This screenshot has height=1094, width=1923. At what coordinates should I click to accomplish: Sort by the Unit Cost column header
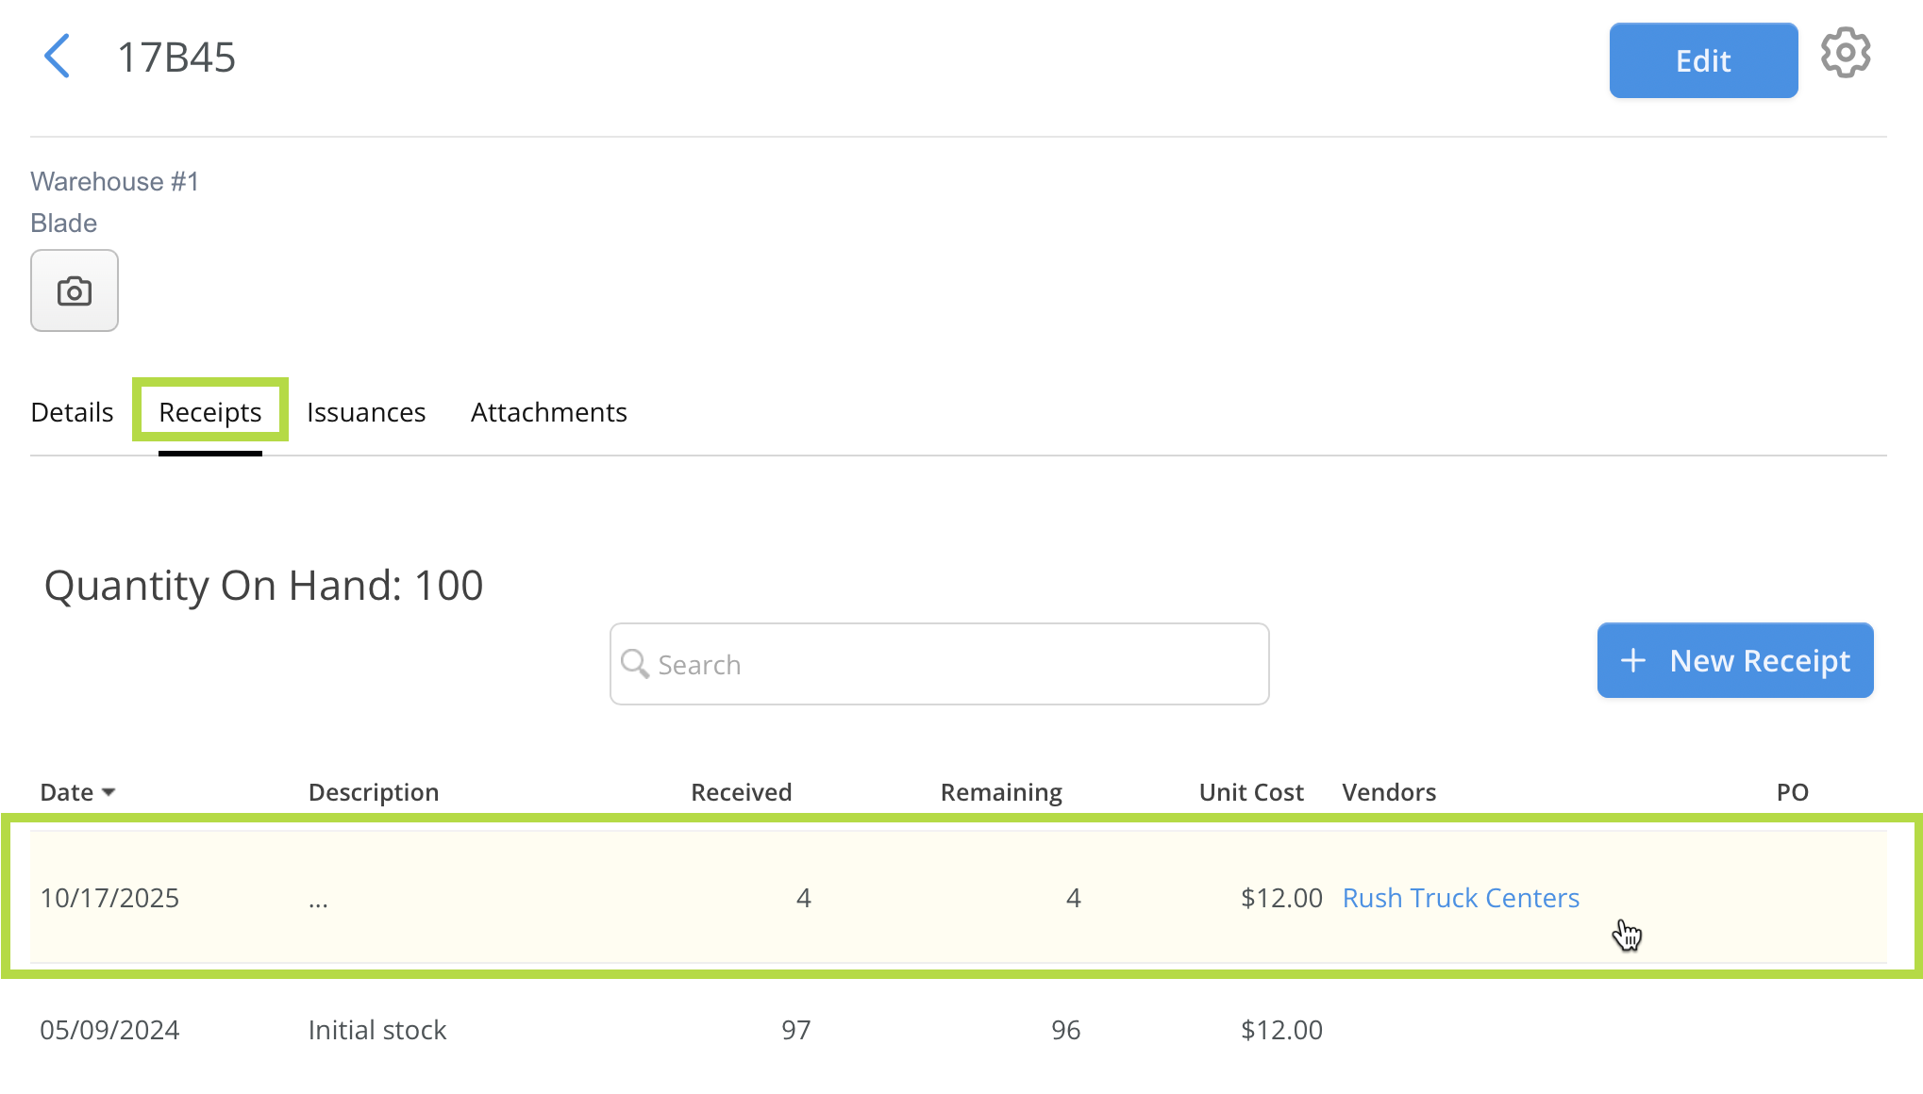pos(1250,792)
